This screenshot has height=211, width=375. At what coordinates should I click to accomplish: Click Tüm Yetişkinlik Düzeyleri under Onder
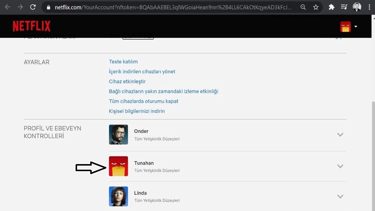[x=157, y=139]
